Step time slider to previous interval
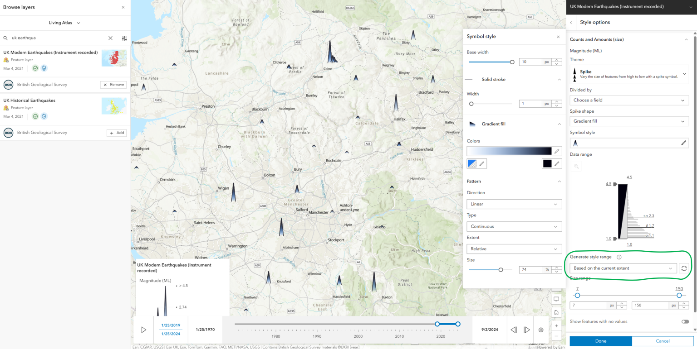The height and width of the screenshot is (349, 697). pyautogui.click(x=514, y=330)
